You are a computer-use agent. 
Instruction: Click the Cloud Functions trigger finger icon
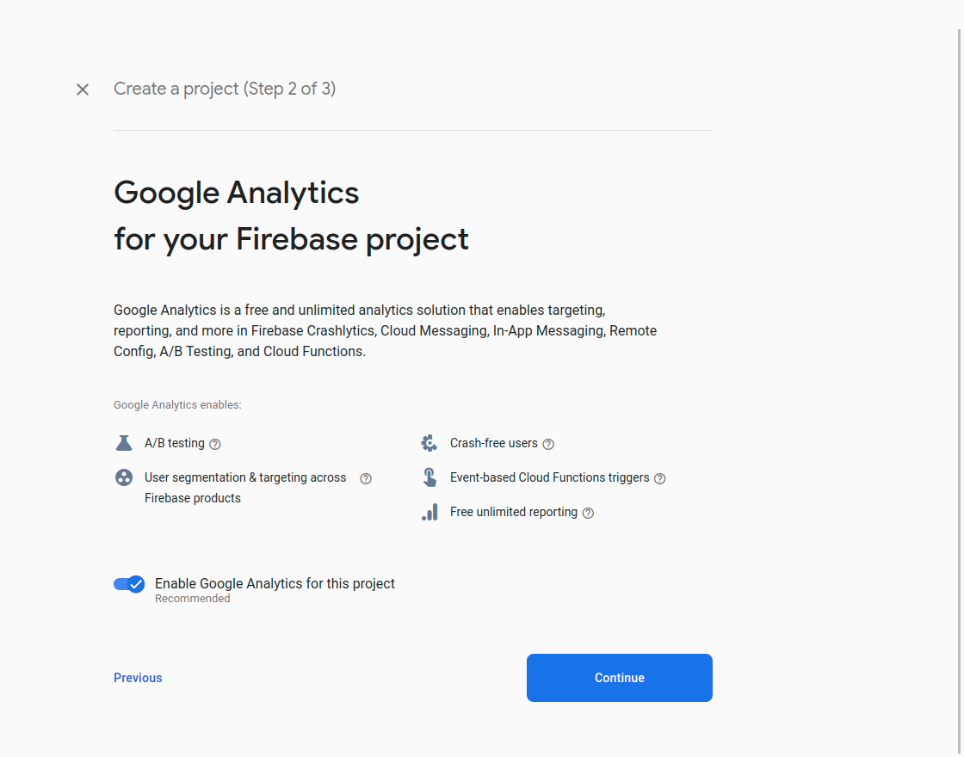coord(429,477)
